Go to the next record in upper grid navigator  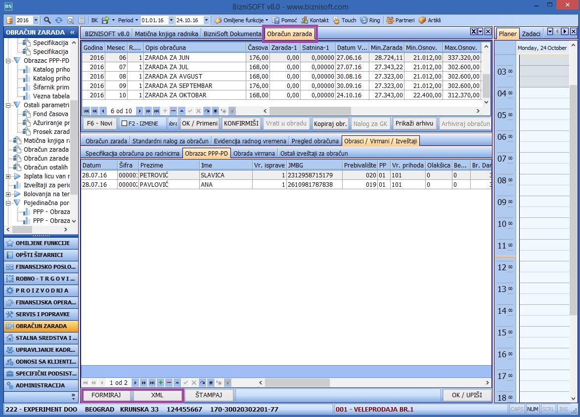tap(139, 111)
